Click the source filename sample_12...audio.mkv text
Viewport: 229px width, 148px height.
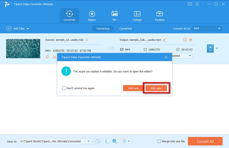coord(70,40)
